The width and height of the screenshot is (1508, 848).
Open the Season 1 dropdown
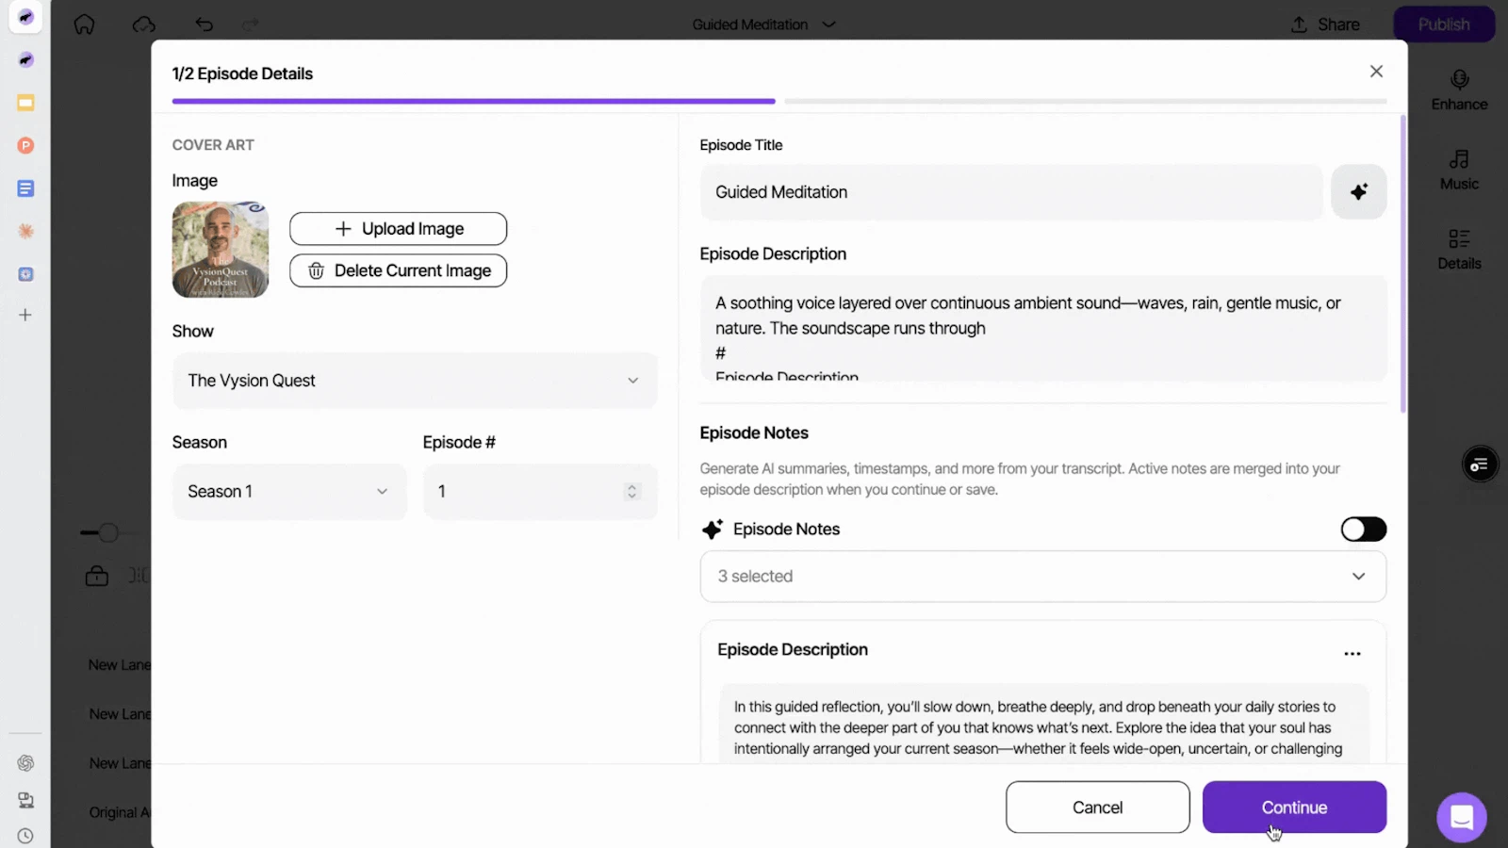[288, 491]
